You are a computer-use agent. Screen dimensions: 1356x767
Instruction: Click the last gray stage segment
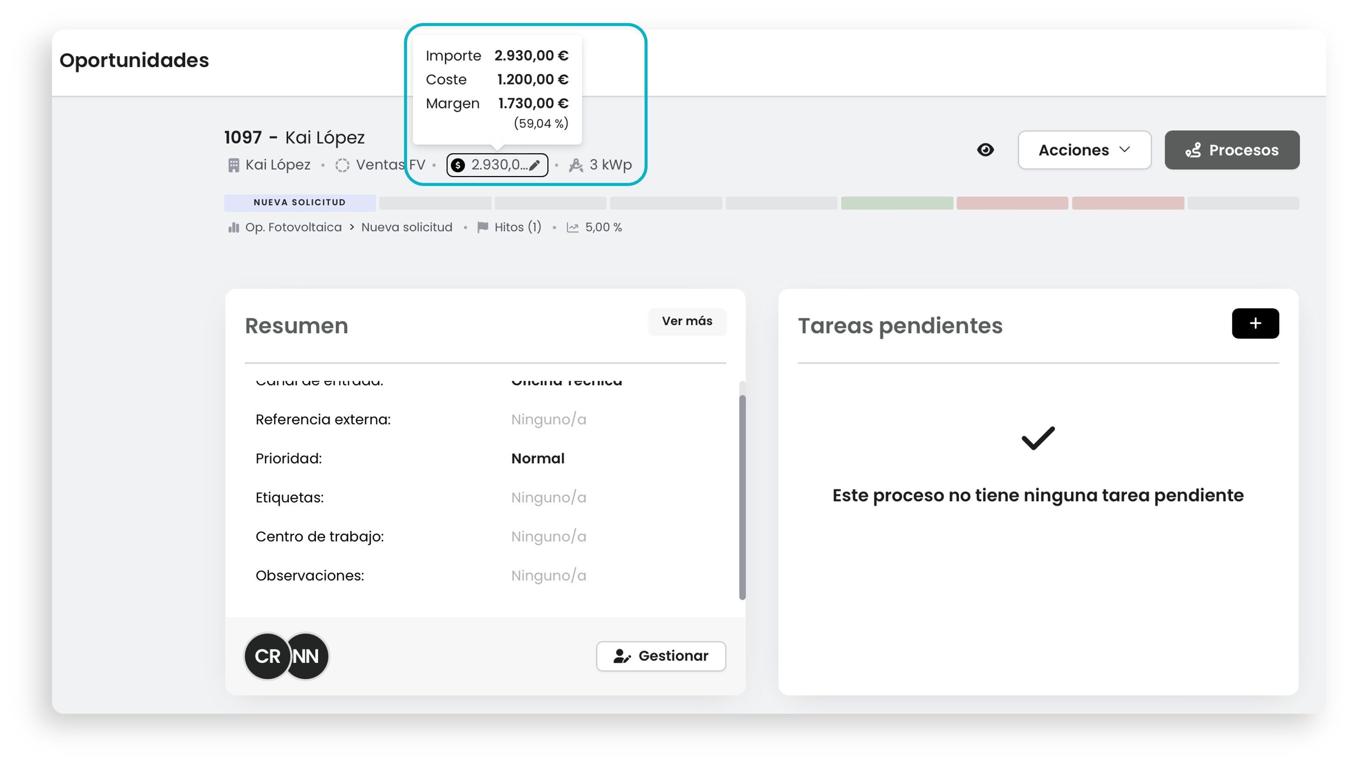[x=1243, y=203]
